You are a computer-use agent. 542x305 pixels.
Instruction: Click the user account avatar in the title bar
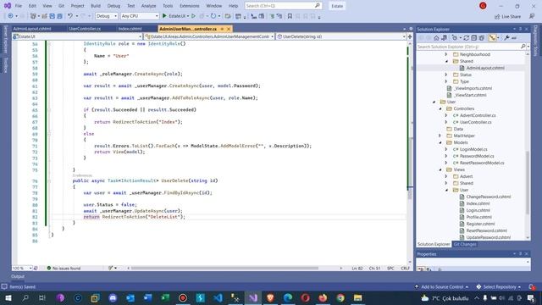pyautogui.click(x=483, y=6)
